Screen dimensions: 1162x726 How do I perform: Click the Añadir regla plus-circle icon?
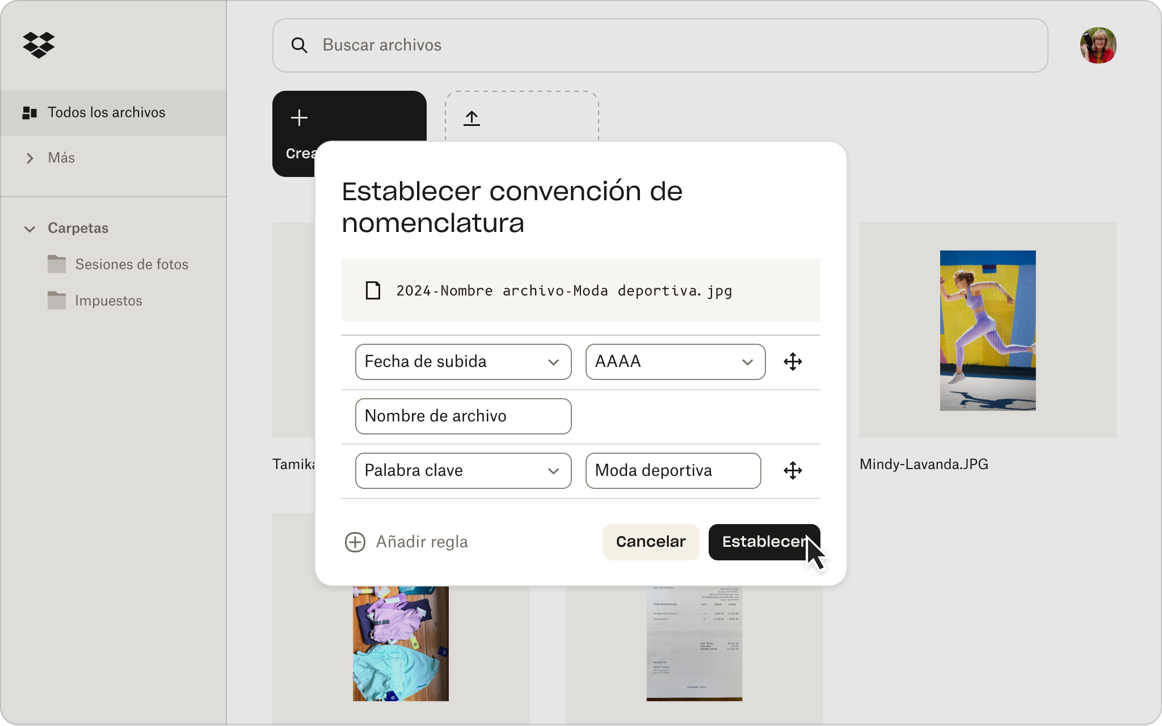(355, 542)
